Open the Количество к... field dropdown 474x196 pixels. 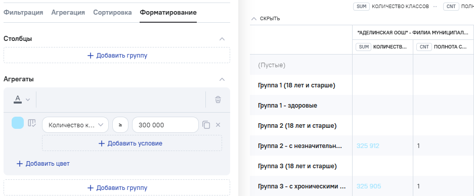click(x=75, y=125)
